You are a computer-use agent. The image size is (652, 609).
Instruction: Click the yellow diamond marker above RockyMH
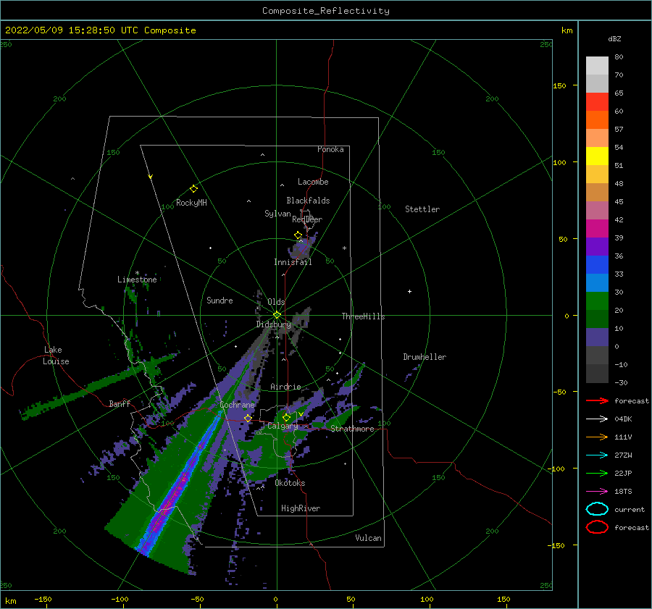[x=193, y=189]
